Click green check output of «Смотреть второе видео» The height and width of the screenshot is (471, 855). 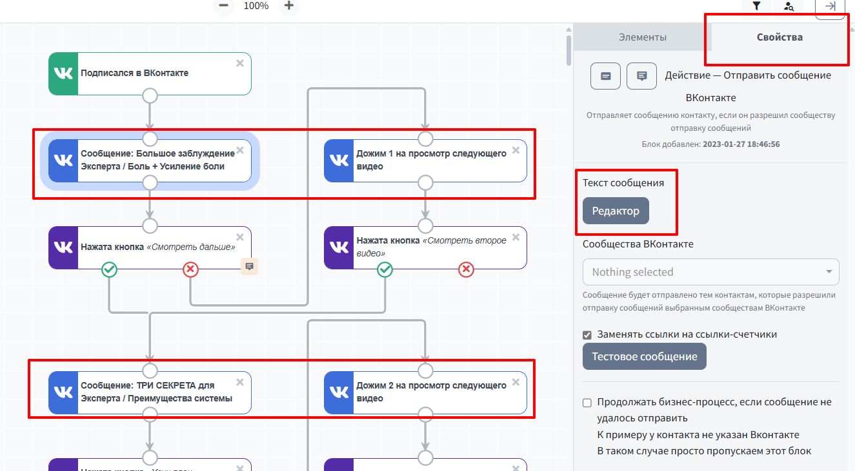[385, 269]
